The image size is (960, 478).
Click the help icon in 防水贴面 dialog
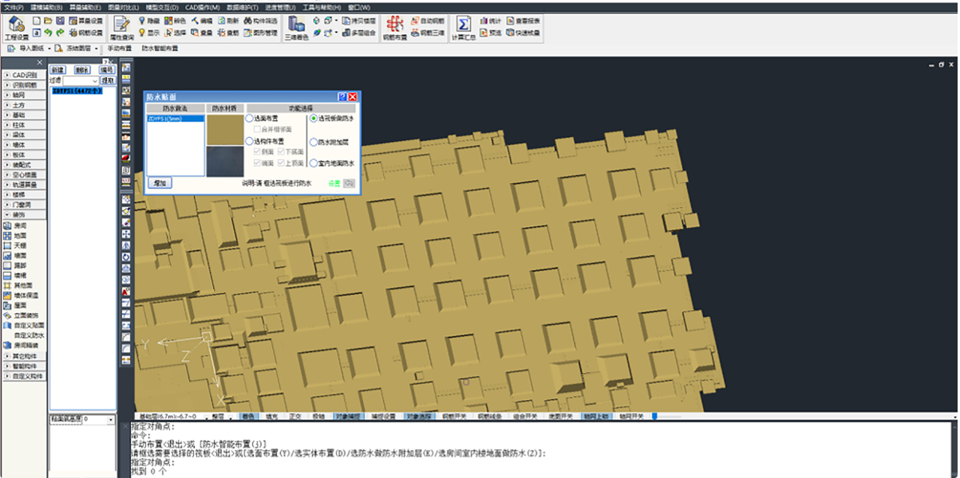click(x=342, y=96)
